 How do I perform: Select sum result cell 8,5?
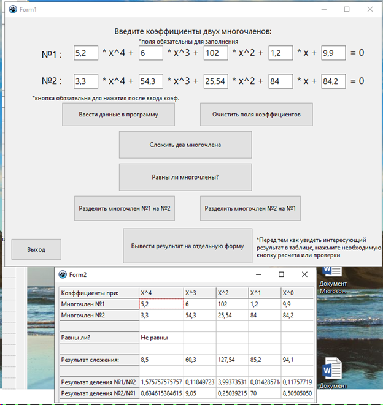pos(161,360)
